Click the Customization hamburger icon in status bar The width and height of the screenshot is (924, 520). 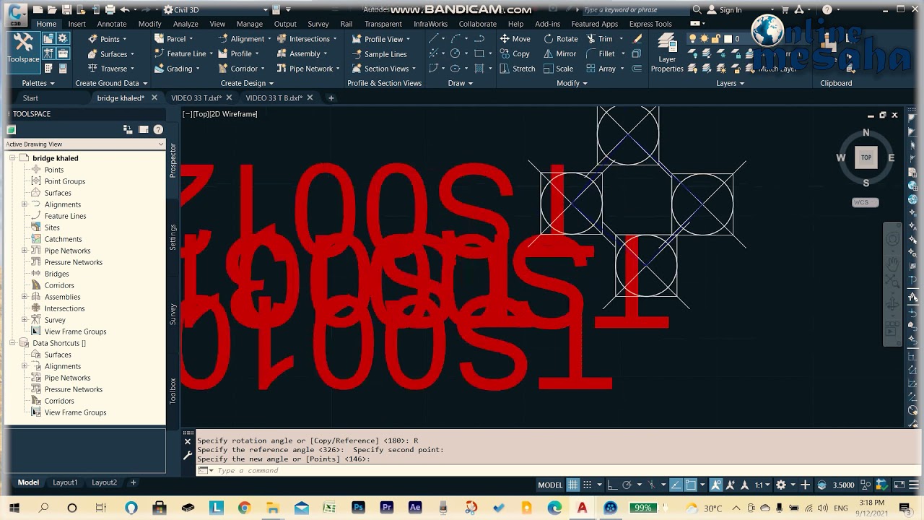coord(915,485)
